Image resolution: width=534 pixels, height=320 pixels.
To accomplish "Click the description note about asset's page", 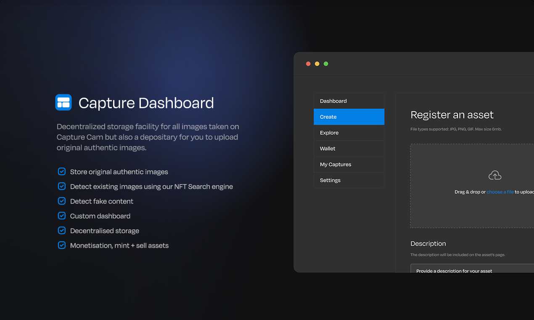I will tap(458, 255).
